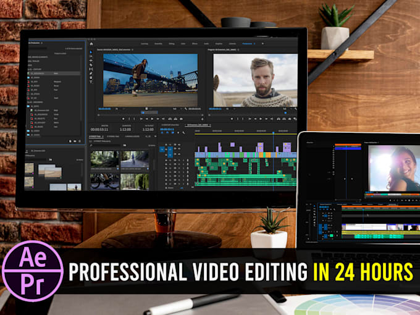420x315 pixels.
Task: Switch to Audio workspace tab
Action: coord(206,43)
